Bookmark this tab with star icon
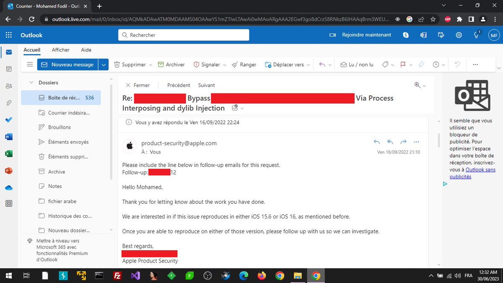Viewport: 503px width, 283px height. pyautogui.click(x=433, y=19)
